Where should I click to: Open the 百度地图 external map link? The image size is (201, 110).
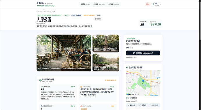coord(155,105)
